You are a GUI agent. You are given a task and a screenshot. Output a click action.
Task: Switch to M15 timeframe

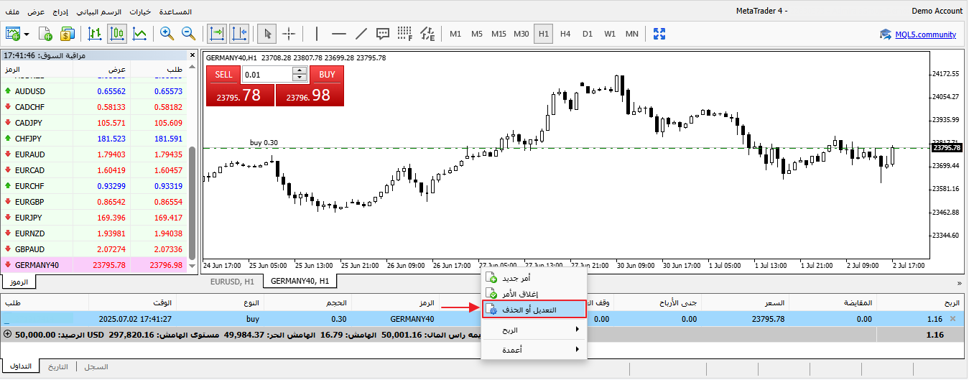(499, 34)
